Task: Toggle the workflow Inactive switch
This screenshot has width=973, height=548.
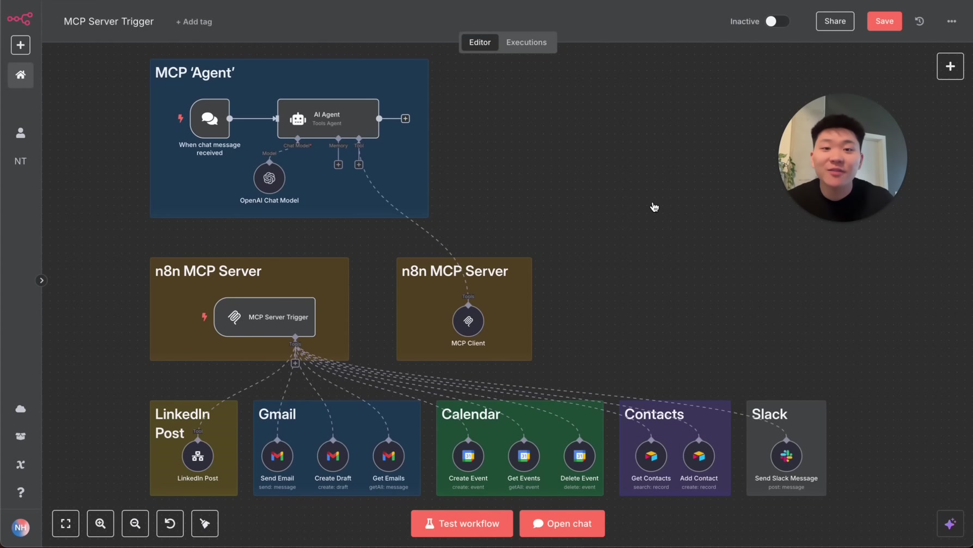Action: pos(776,21)
